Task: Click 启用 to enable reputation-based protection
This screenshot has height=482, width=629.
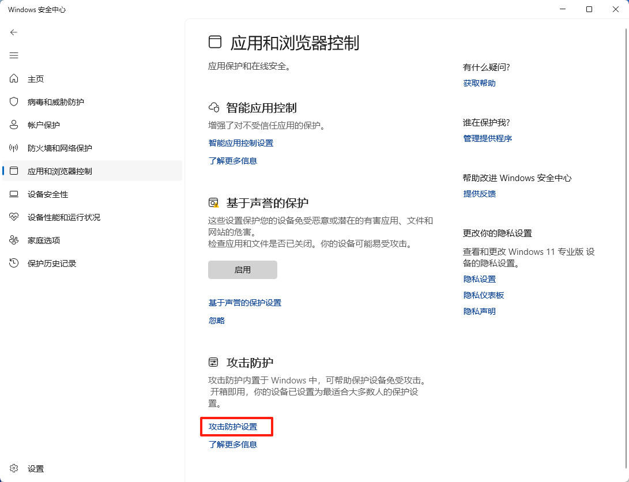Action: tap(242, 269)
